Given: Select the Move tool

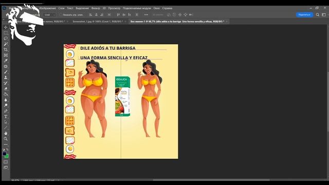Looking at the screenshot, I should click(x=6, y=27).
